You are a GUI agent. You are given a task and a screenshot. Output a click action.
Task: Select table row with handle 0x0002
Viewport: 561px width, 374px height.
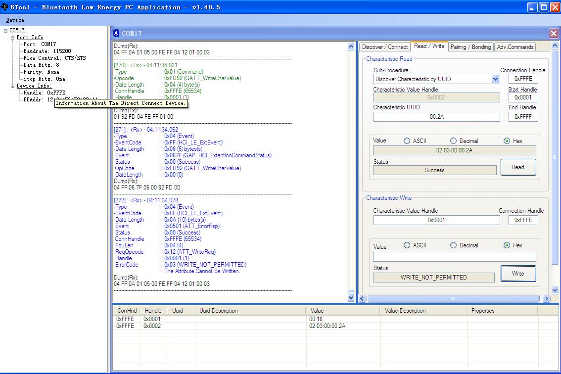click(x=335, y=326)
